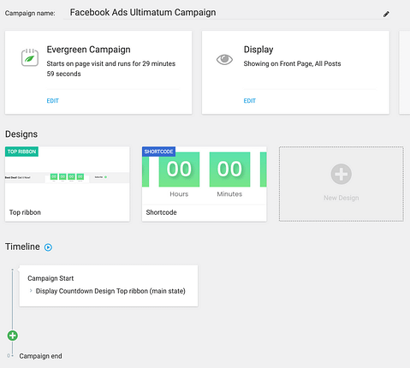Click the New Design plus icon

[x=342, y=174]
